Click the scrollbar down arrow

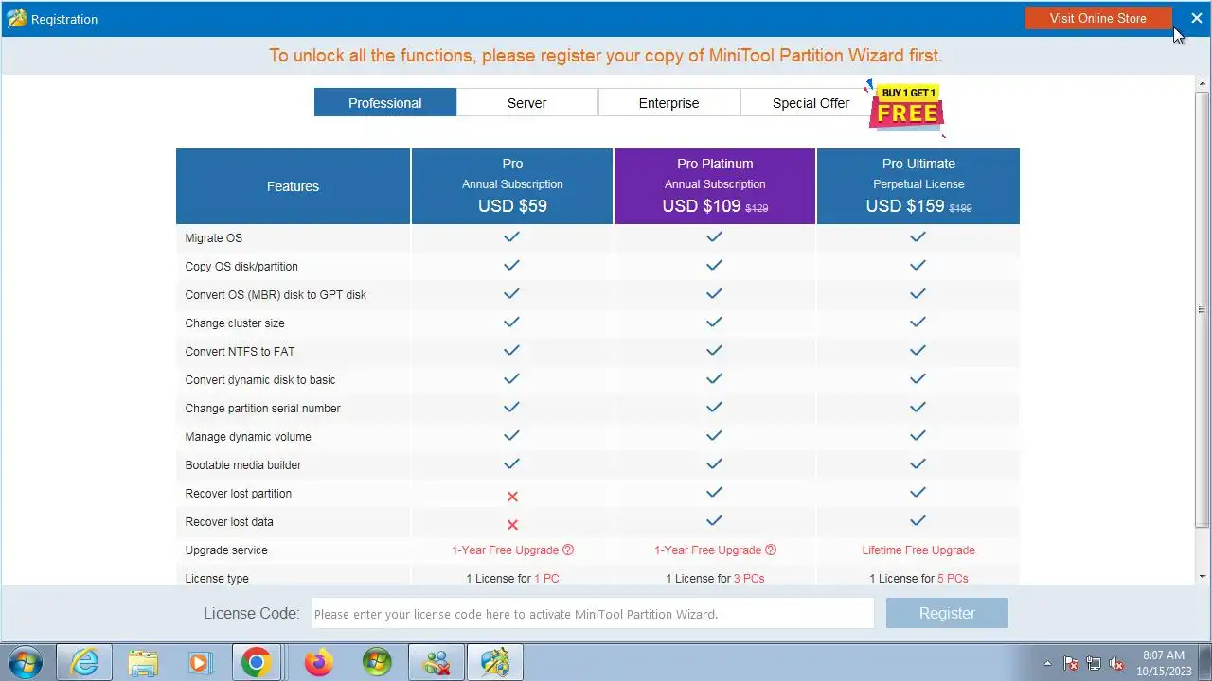pos(1203,576)
